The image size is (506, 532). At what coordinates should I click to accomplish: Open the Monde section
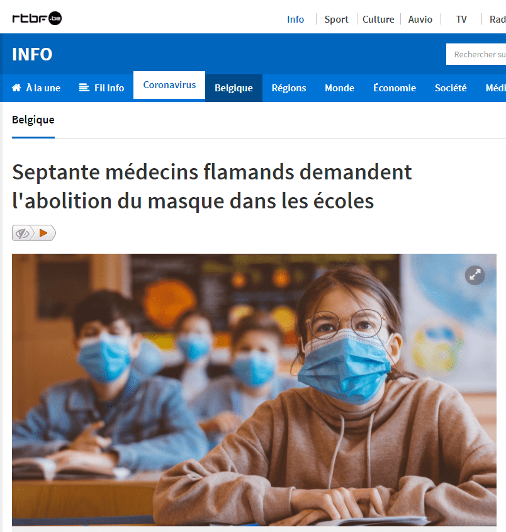point(339,88)
